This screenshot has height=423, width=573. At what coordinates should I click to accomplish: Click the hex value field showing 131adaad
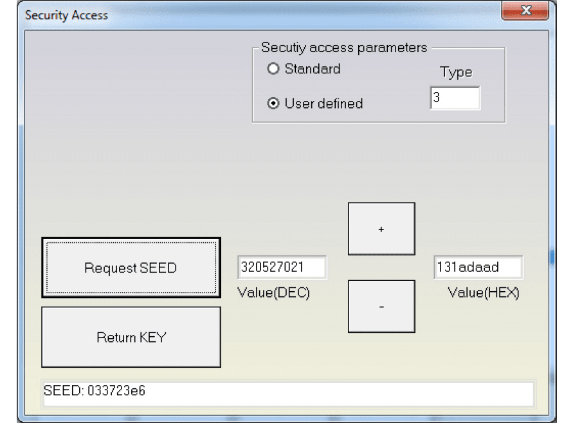[x=478, y=267]
